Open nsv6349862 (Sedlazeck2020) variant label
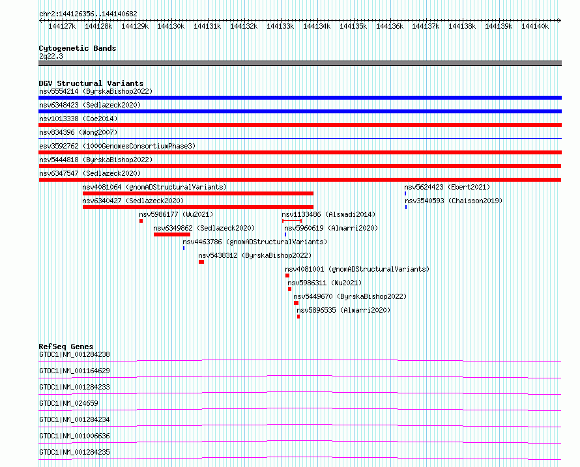 (204, 228)
